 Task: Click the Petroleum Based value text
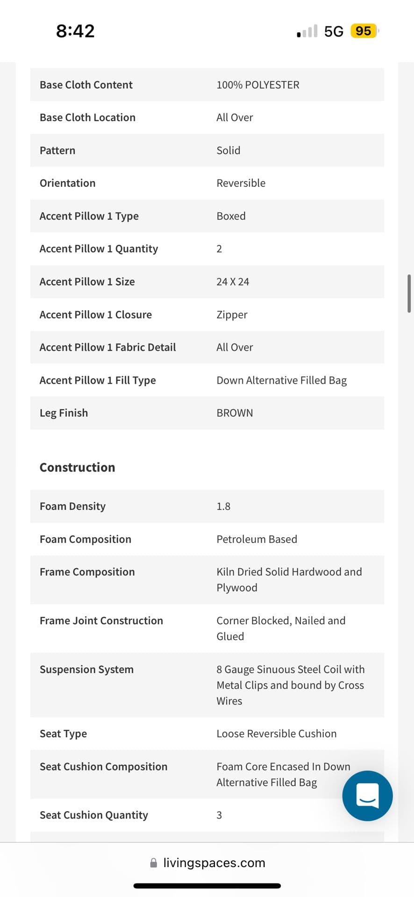pos(257,539)
